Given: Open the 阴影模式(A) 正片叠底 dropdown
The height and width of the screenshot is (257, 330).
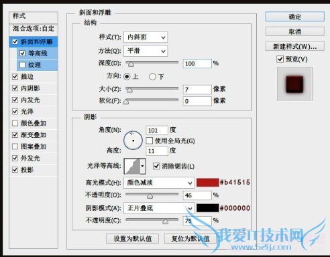Looking at the screenshot, I should [159, 208].
